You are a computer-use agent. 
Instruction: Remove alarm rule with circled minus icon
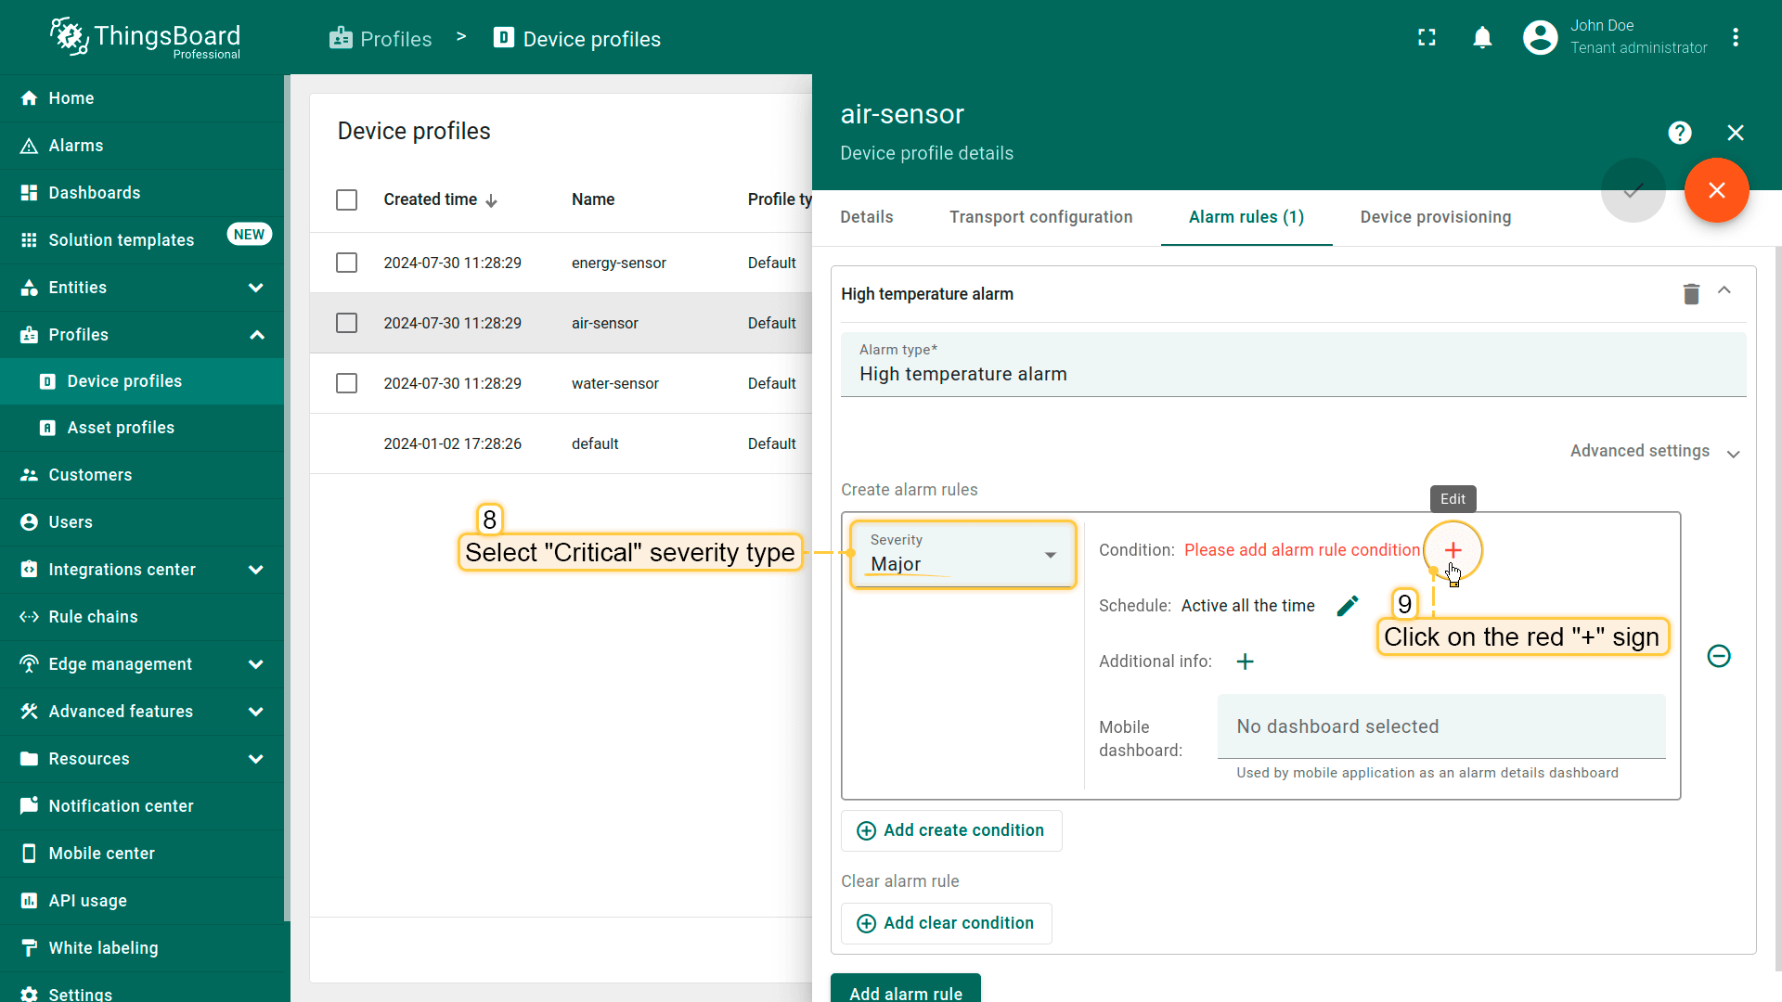(1719, 656)
